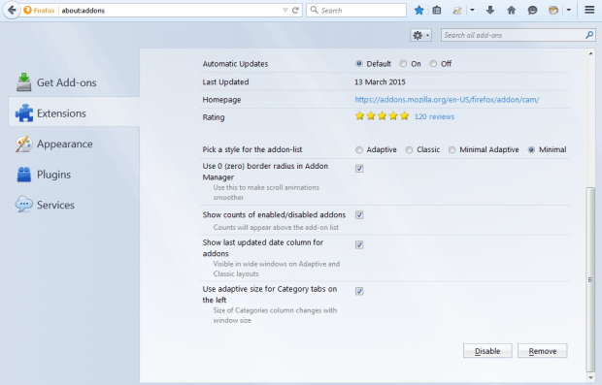Open dropdown arrow beside notepad icon
Viewport: 602px width, 385px height.
pos(472,11)
